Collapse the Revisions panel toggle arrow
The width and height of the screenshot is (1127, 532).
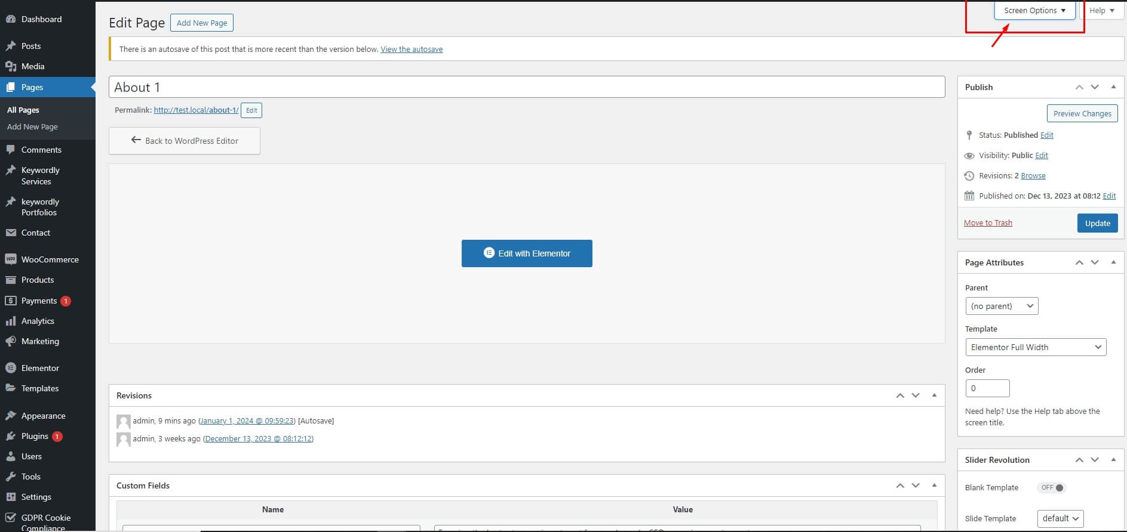click(934, 395)
